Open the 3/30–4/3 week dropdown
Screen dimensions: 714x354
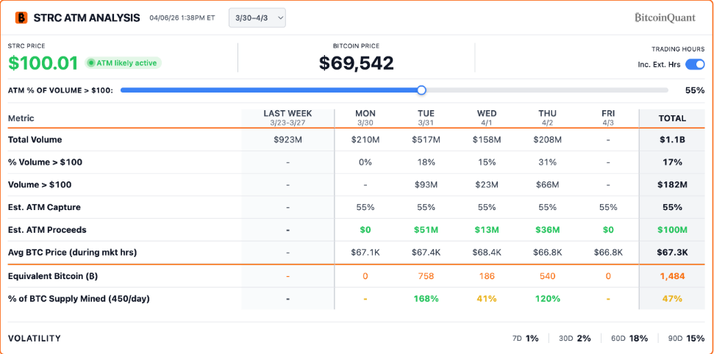pos(257,18)
